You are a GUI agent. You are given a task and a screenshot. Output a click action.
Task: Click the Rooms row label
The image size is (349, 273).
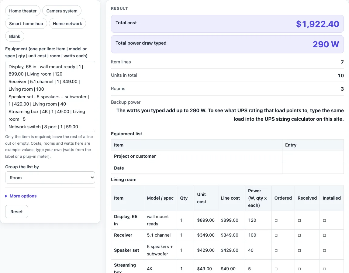pyautogui.click(x=118, y=88)
